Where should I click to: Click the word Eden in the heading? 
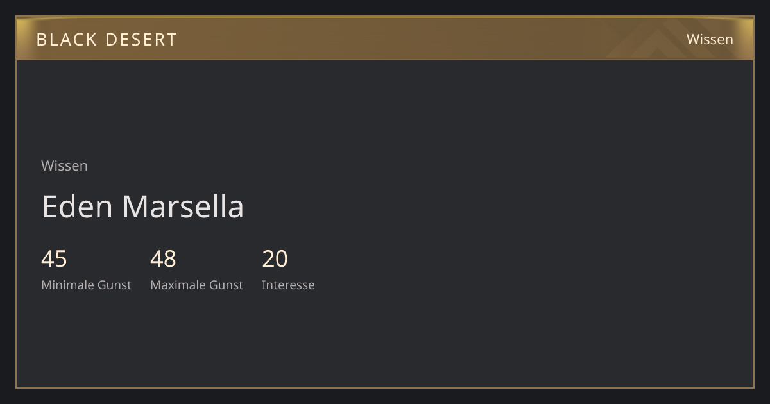[77, 206]
